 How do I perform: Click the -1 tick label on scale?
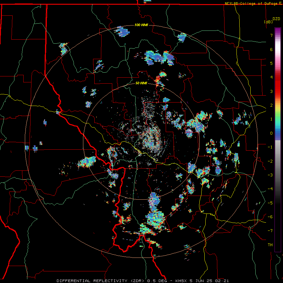270,147
